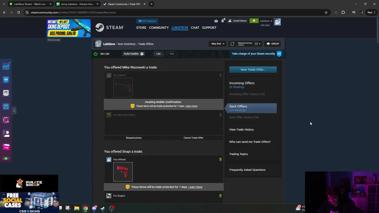Open the Sent Offers section
The image size is (379, 213).
253,108
